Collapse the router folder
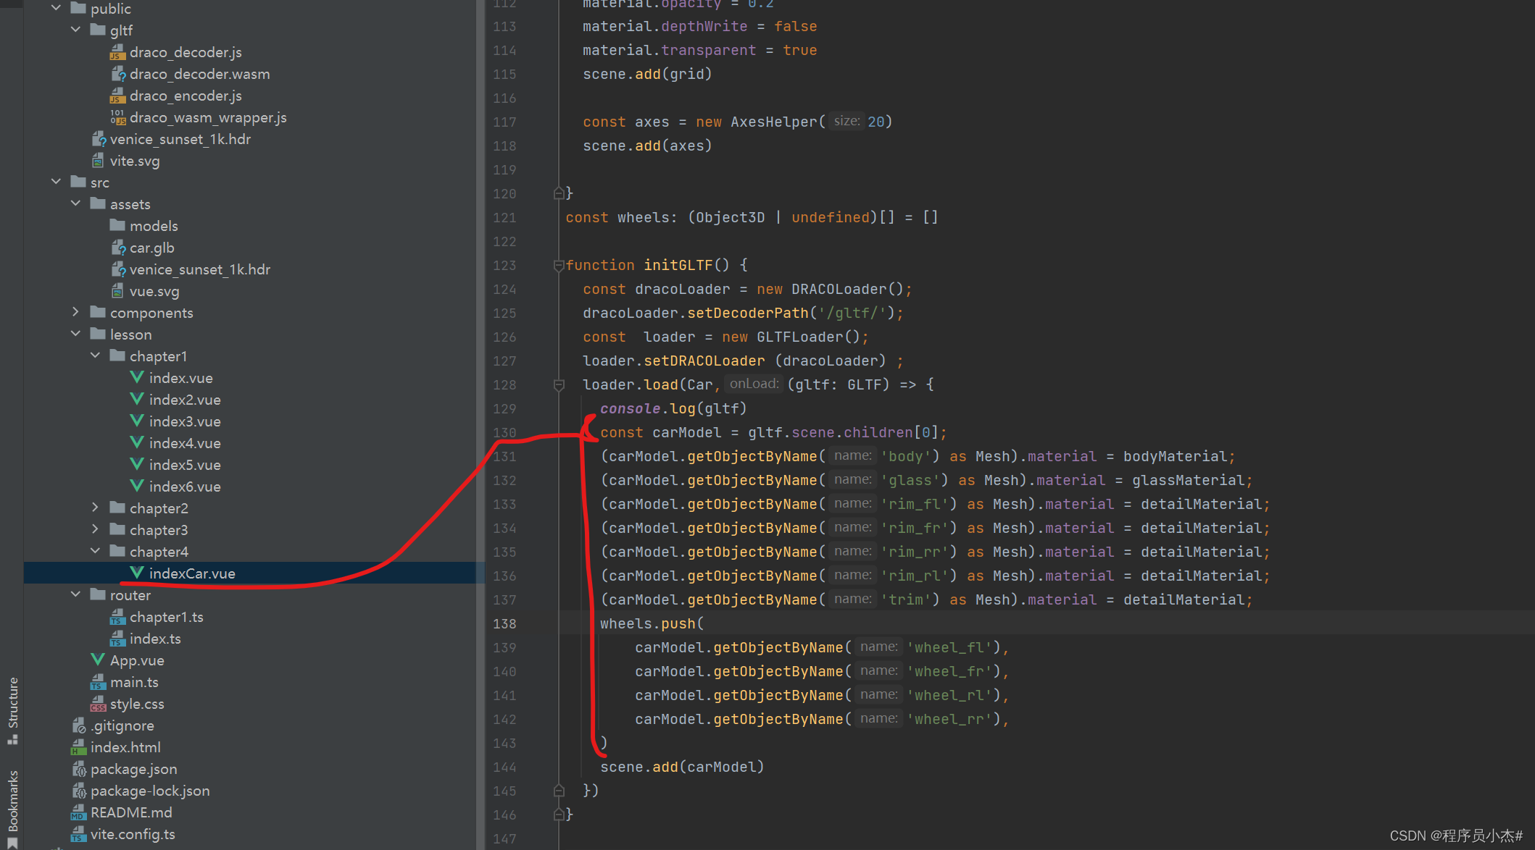The width and height of the screenshot is (1535, 850). click(75, 594)
